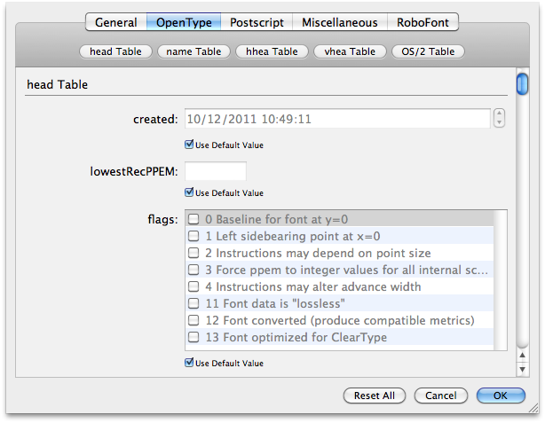Toggle Use Default Value for created
Screen dimensions: 545x423
click(x=189, y=145)
